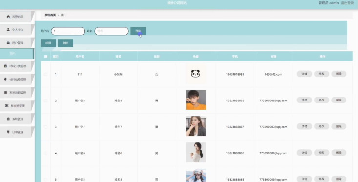Image resolution: width=358 pixels, height=182 pixels.
Task: Click 修改 for 用户名6
Action: coord(321,153)
